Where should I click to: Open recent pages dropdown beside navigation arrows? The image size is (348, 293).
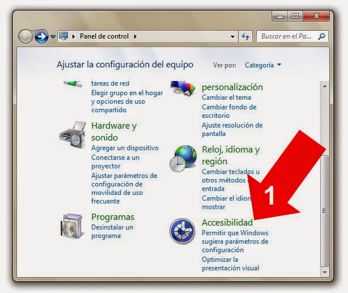[53, 37]
